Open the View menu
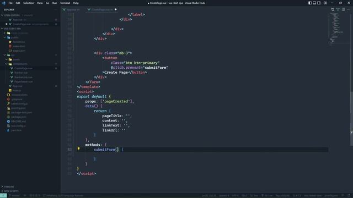353x198 pixels. click(40, 3)
